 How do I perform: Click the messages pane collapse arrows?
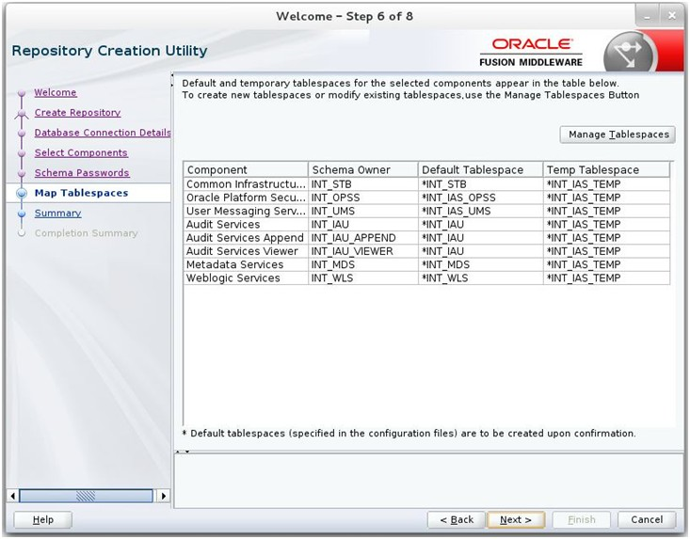[183, 452]
